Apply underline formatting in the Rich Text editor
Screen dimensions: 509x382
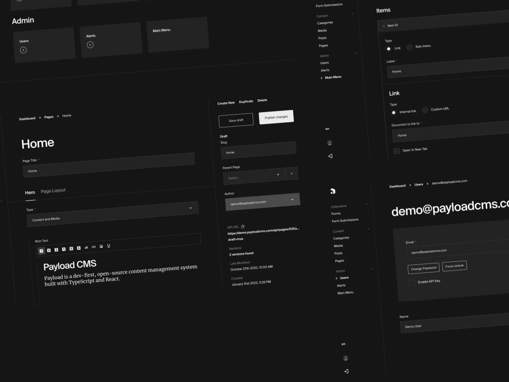[x=108, y=247]
